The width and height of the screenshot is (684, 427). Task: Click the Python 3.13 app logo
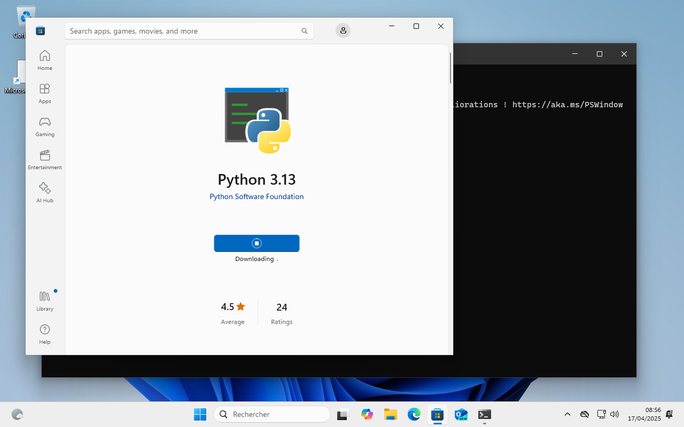coord(257,121)
